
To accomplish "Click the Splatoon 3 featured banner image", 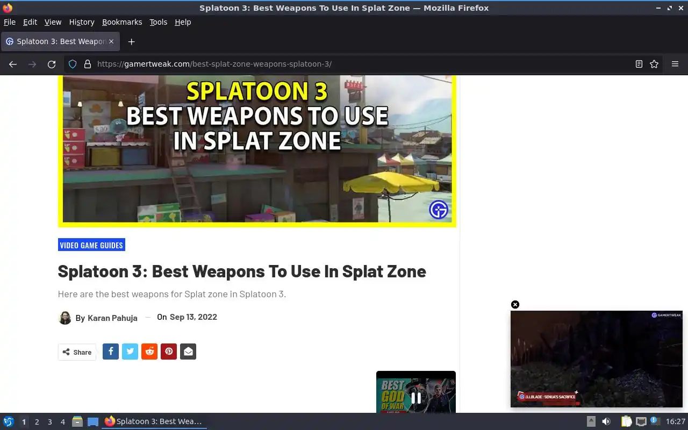I will coord(257,150).
